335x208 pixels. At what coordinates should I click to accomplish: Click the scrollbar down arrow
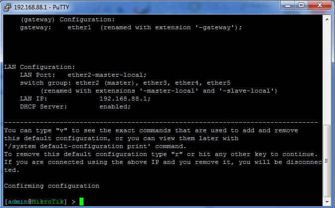click(327, 203)
